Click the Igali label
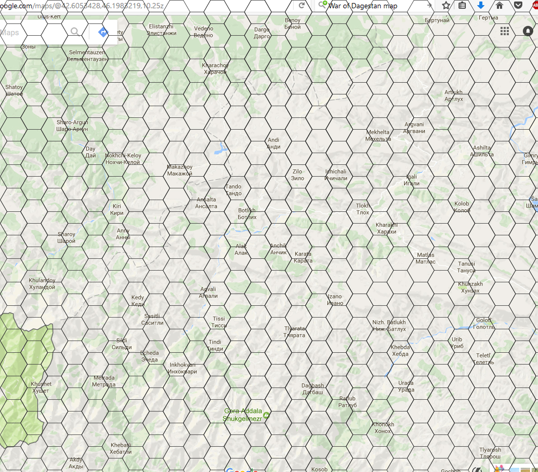538x472 pixels. point(411,180)
